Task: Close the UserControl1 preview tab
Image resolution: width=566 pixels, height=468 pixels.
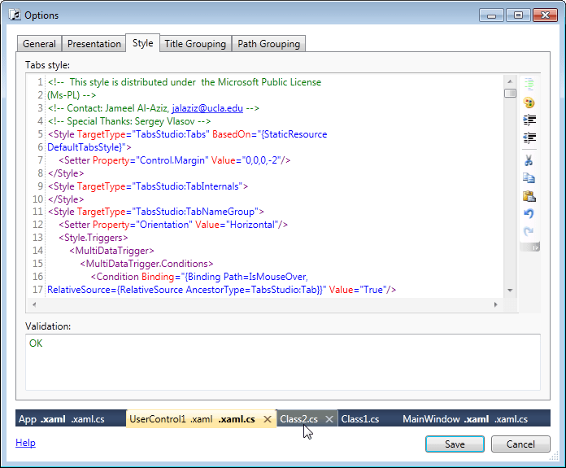Action: [x=268, y=419]
